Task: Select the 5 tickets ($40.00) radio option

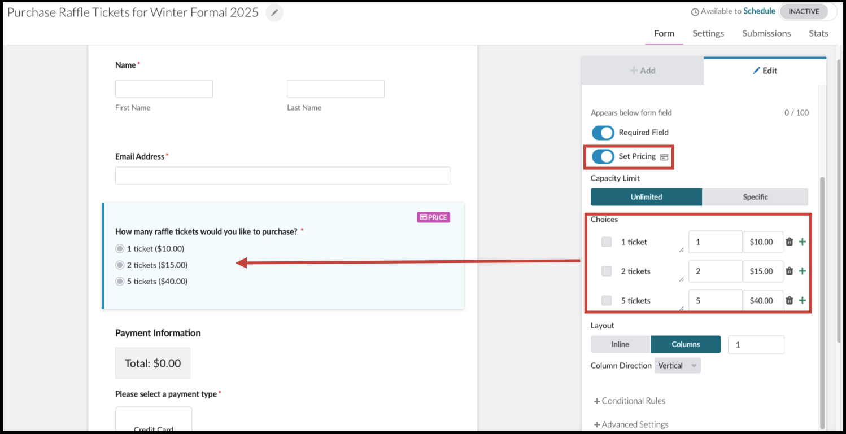Action: click(120, 281)
